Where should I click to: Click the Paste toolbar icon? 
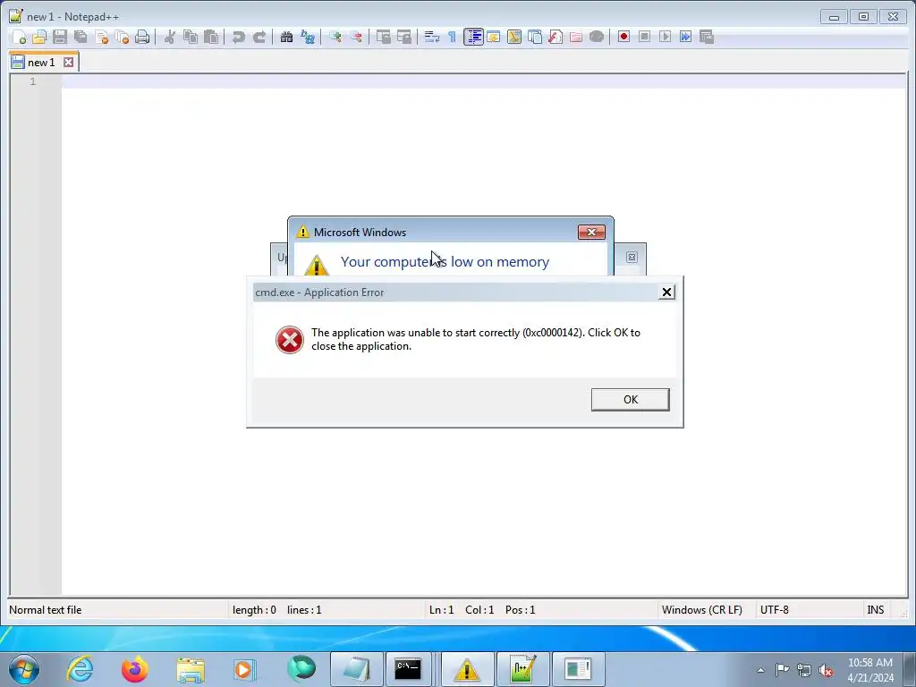(x=211, y=38)
